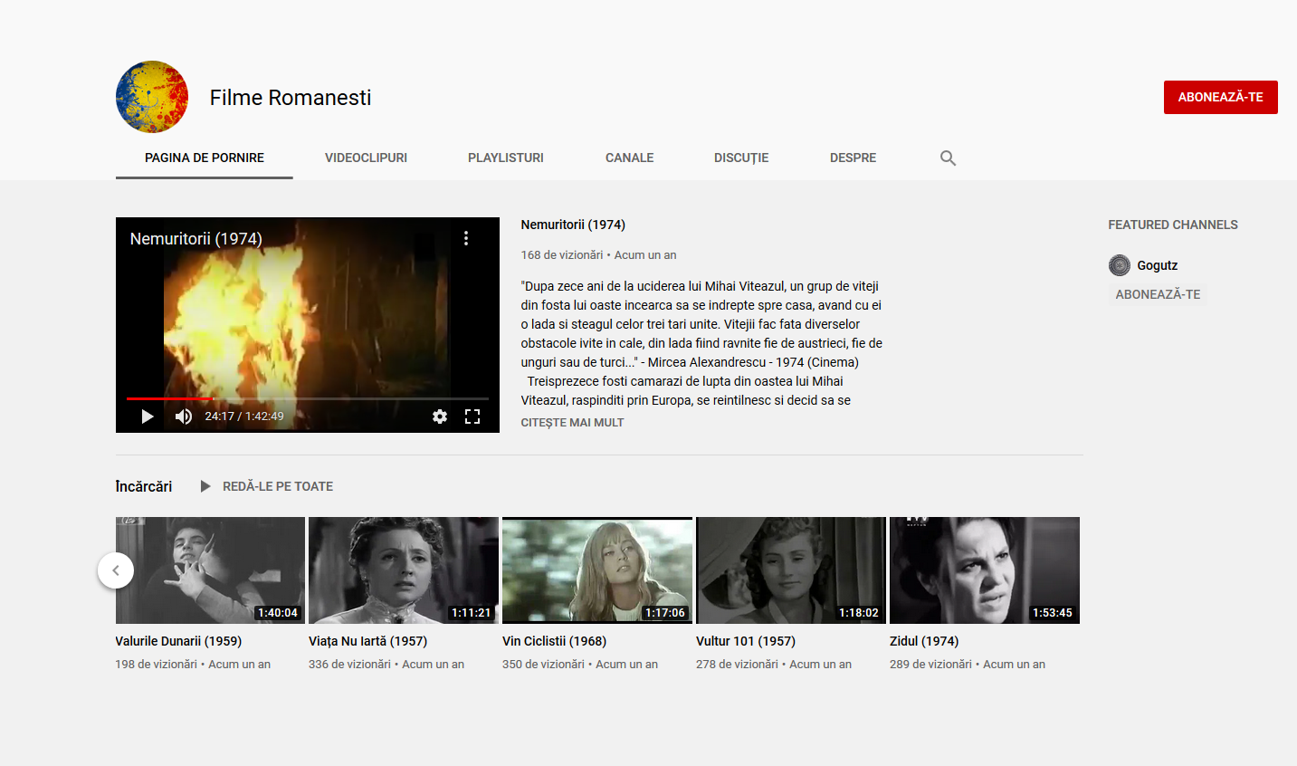The image size is (1297, 766).
Task: Click the play-all triangle icon beside uploads
Action: (x=205, y=486)
